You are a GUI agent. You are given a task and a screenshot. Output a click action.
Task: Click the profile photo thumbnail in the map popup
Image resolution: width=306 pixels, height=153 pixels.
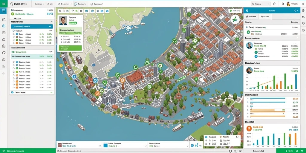[x=63, y=21]
